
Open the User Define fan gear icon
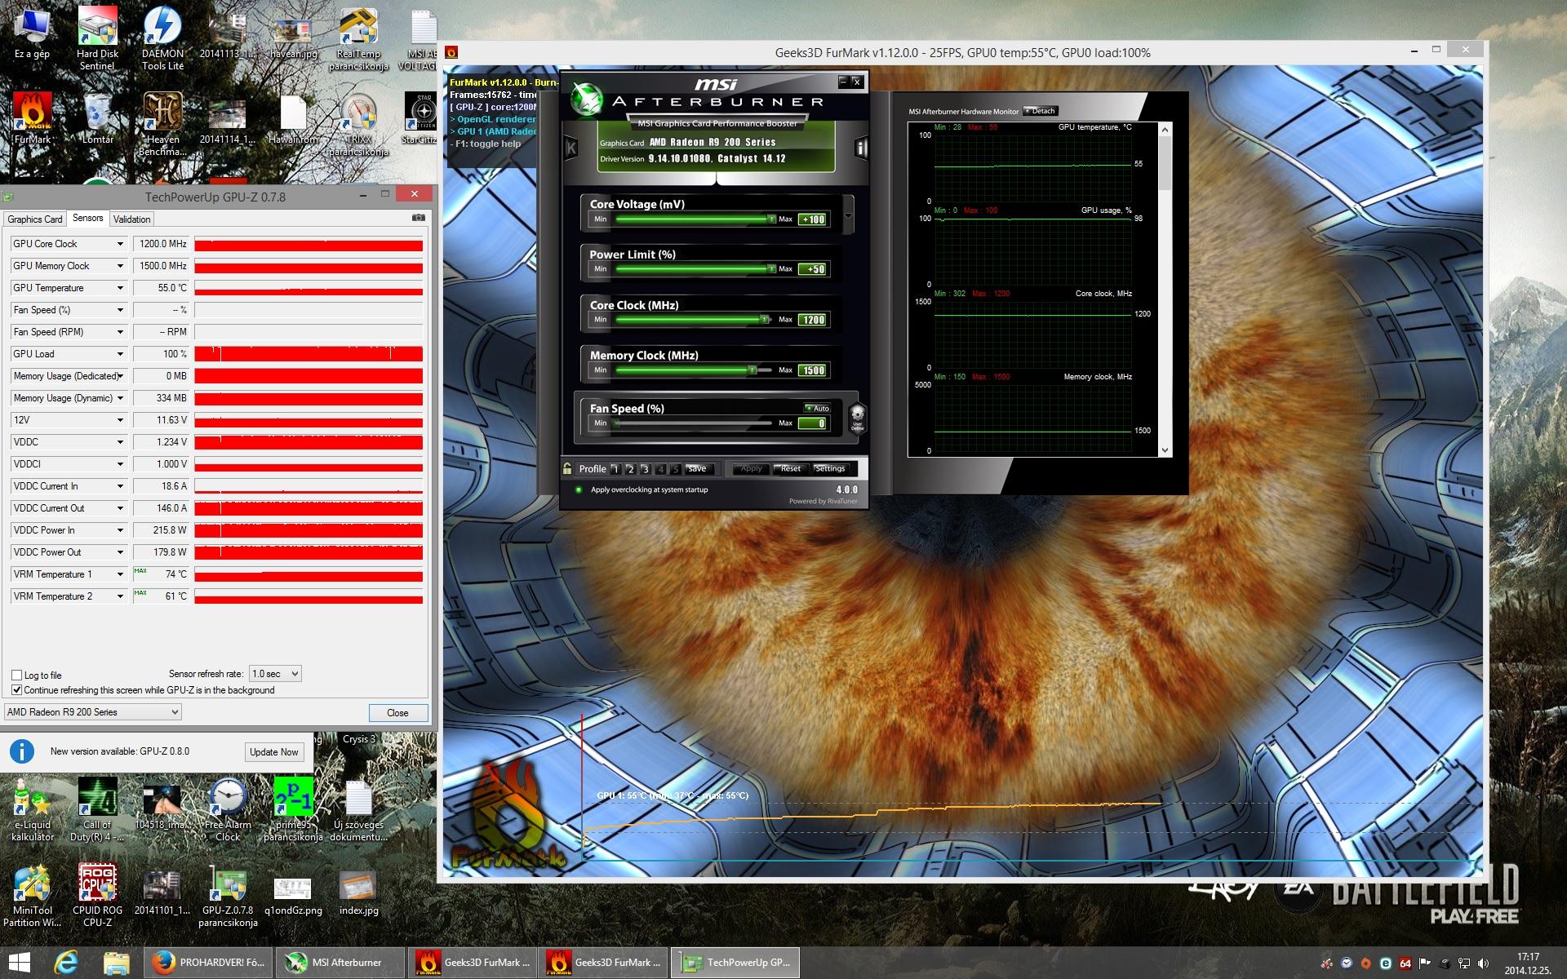pos(858,417)
